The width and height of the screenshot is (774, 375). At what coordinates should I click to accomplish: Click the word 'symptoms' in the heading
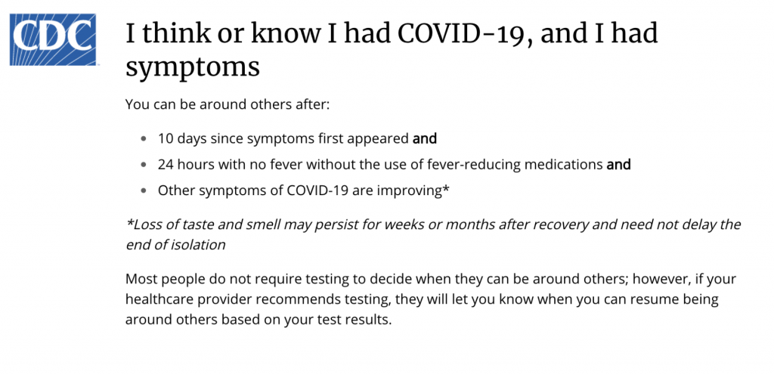(x=192, y=67)
